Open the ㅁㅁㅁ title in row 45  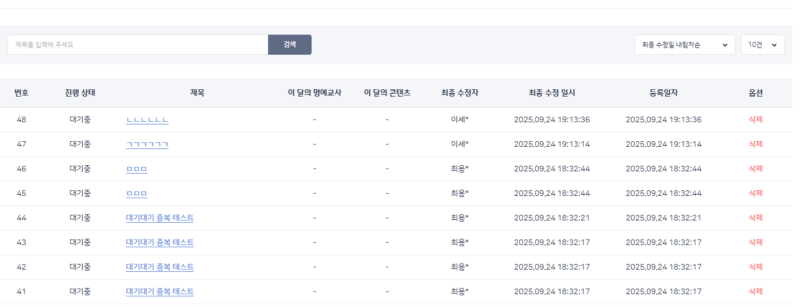click(136, 194)
